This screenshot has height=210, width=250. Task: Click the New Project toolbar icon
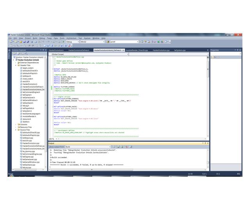click(x=11, y=42)
